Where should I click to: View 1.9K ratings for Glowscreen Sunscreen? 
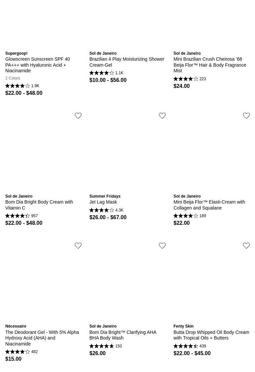point(35,86)
